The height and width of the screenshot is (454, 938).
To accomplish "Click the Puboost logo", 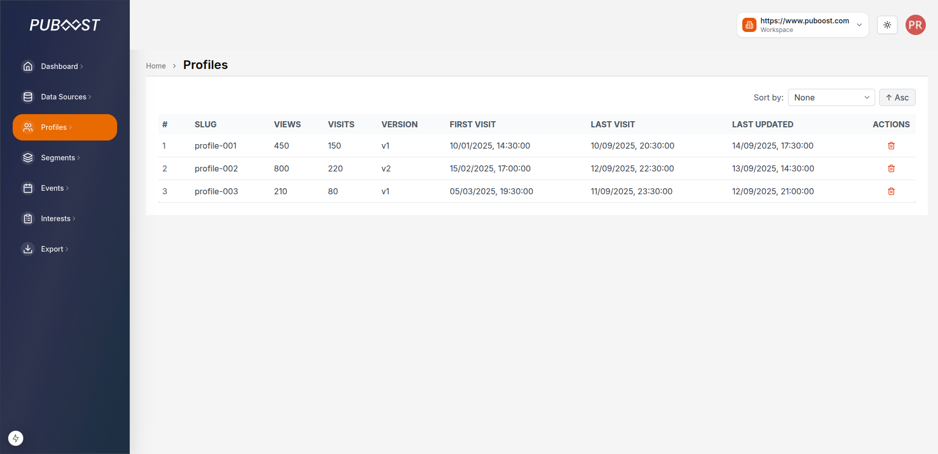I will [65, 25].
